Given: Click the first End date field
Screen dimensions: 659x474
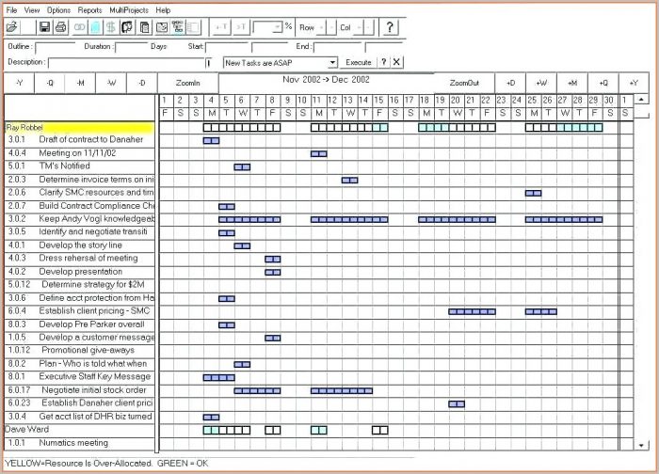Looking at the screenshot, I should coord(337,47).
